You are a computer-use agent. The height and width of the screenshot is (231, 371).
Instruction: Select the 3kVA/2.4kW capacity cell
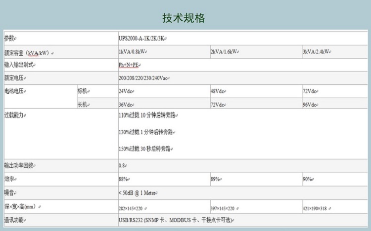[x=317, y=51]
